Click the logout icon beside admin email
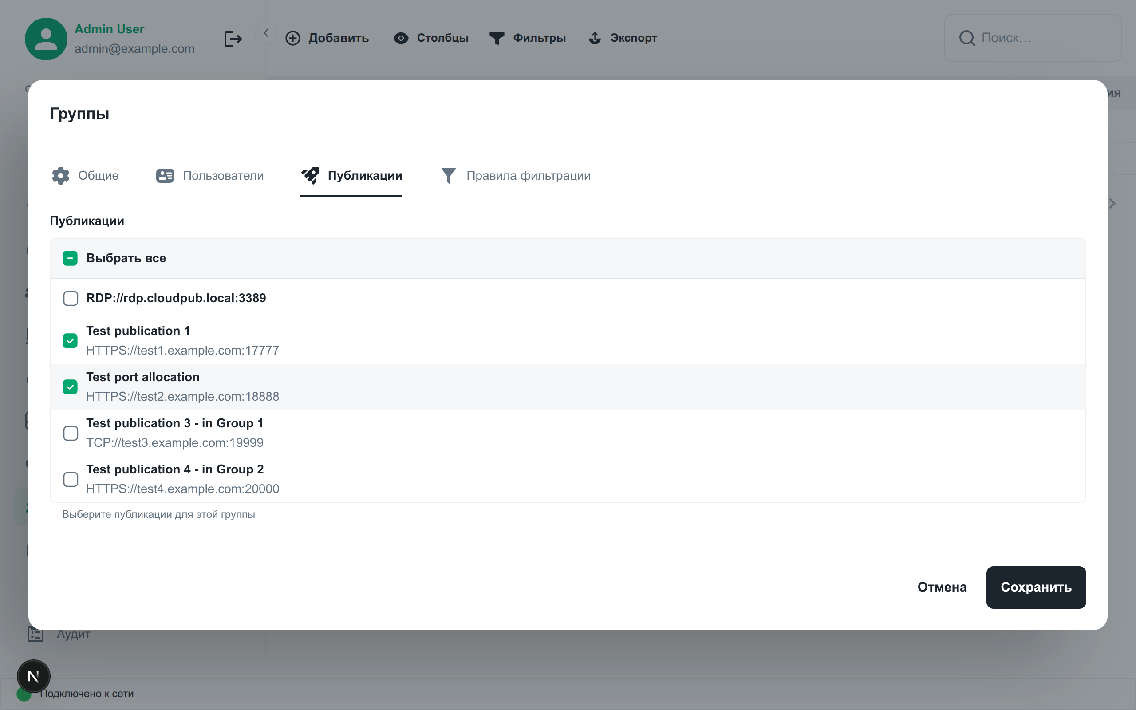 [x=233, y=39]
